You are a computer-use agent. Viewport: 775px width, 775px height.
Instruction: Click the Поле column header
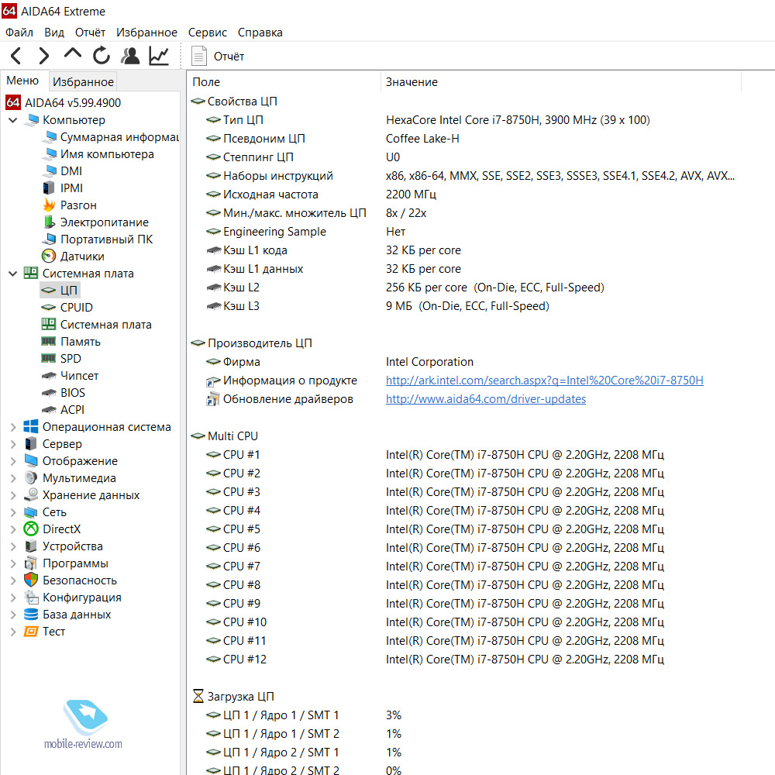click(284, 82)
